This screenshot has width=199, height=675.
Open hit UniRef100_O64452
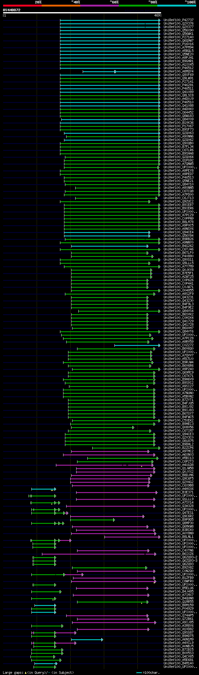point(178,112)
